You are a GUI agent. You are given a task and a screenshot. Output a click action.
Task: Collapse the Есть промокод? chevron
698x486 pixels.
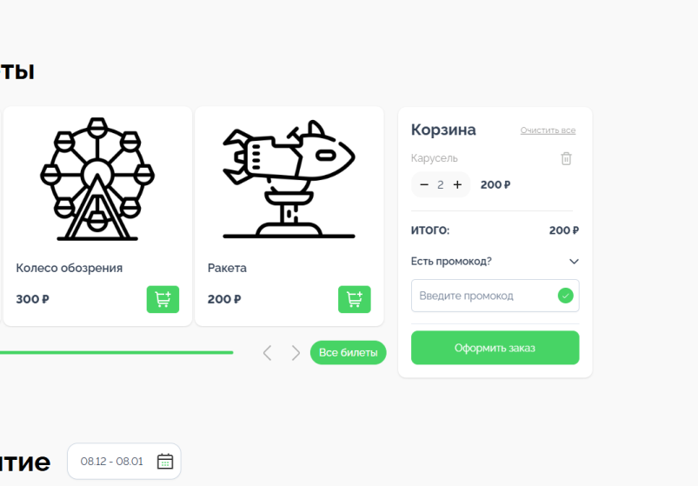pos(574,261)
